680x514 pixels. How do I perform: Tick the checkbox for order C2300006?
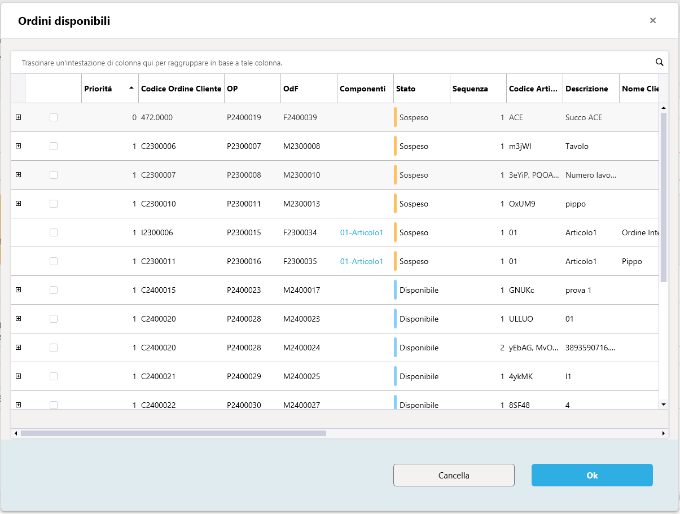(54, 146)
